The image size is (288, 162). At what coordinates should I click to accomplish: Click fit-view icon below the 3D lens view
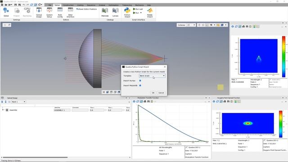click(x=104, y=92)
